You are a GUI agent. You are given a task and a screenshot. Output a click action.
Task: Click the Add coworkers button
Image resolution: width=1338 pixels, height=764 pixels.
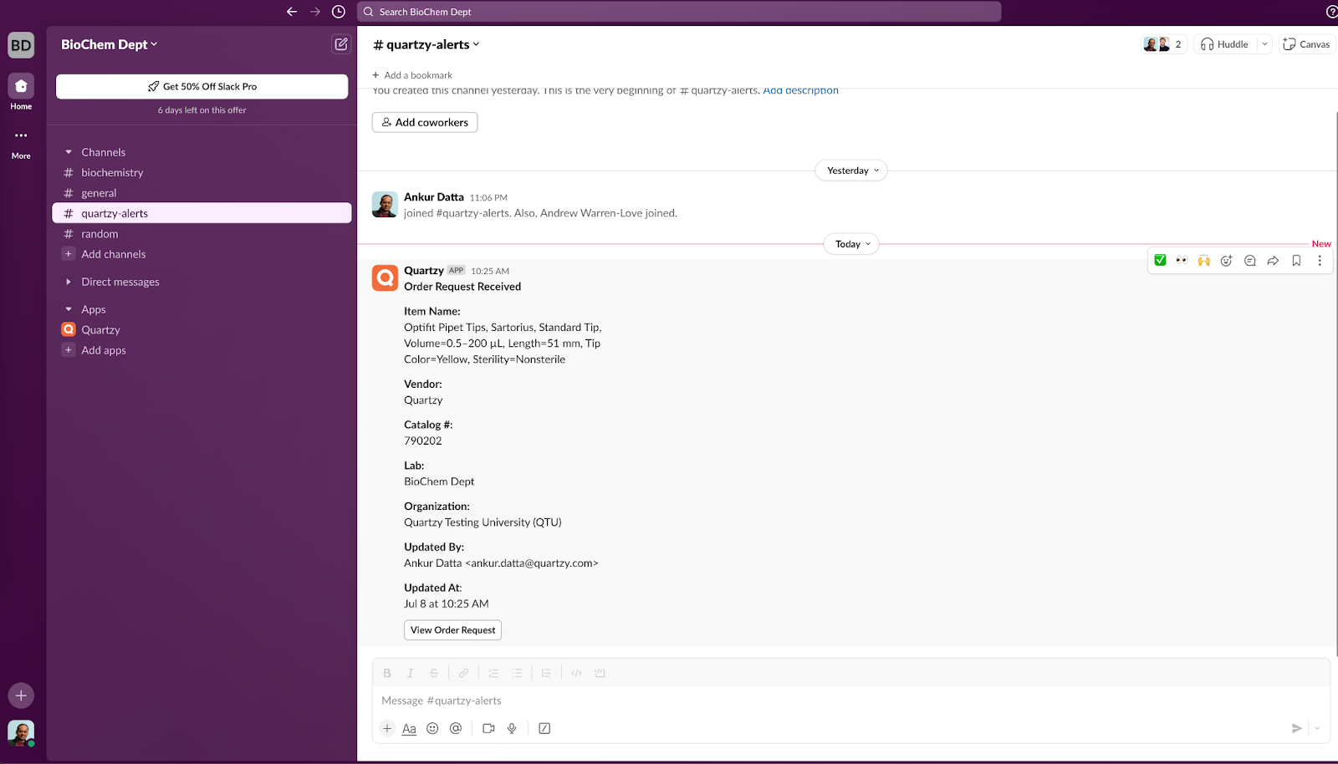point(425,122)
